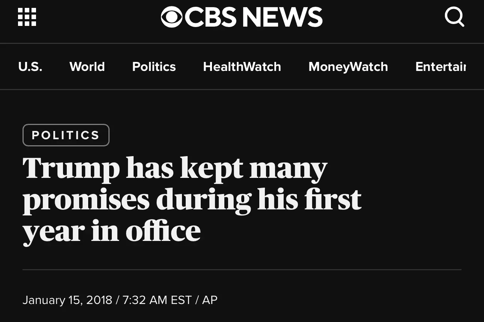Viewport: 484px width, 322px height.
Task: Click the divider line below the headline
Action: pyautogui.click(x=242, y=269)
